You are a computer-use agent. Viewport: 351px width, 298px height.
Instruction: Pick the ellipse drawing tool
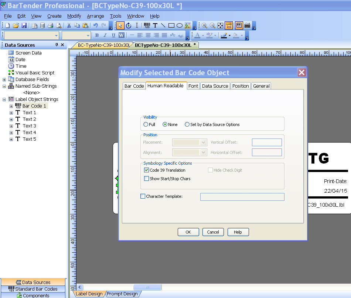tap(180, 25)
